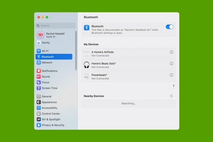Open Screen Time settings
213x142 pixels.
coord(54,88)
